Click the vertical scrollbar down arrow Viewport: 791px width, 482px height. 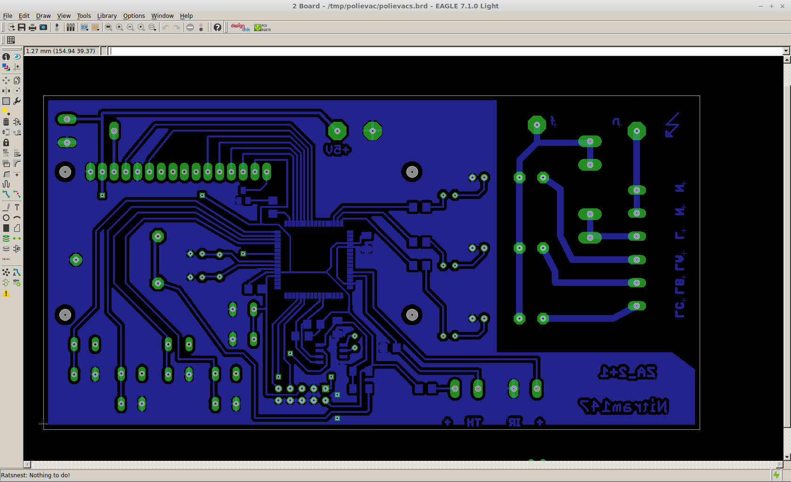(787, 457)
